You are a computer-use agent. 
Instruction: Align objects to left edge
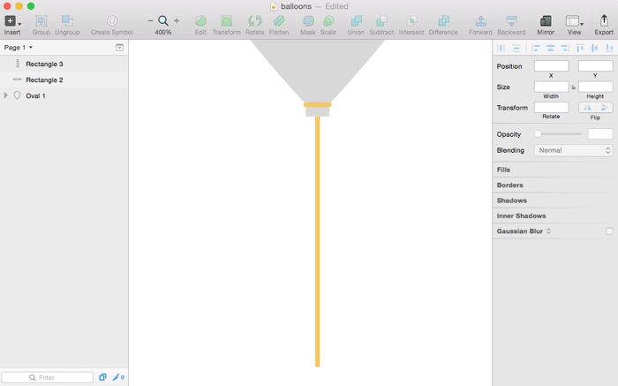(536, 48)
